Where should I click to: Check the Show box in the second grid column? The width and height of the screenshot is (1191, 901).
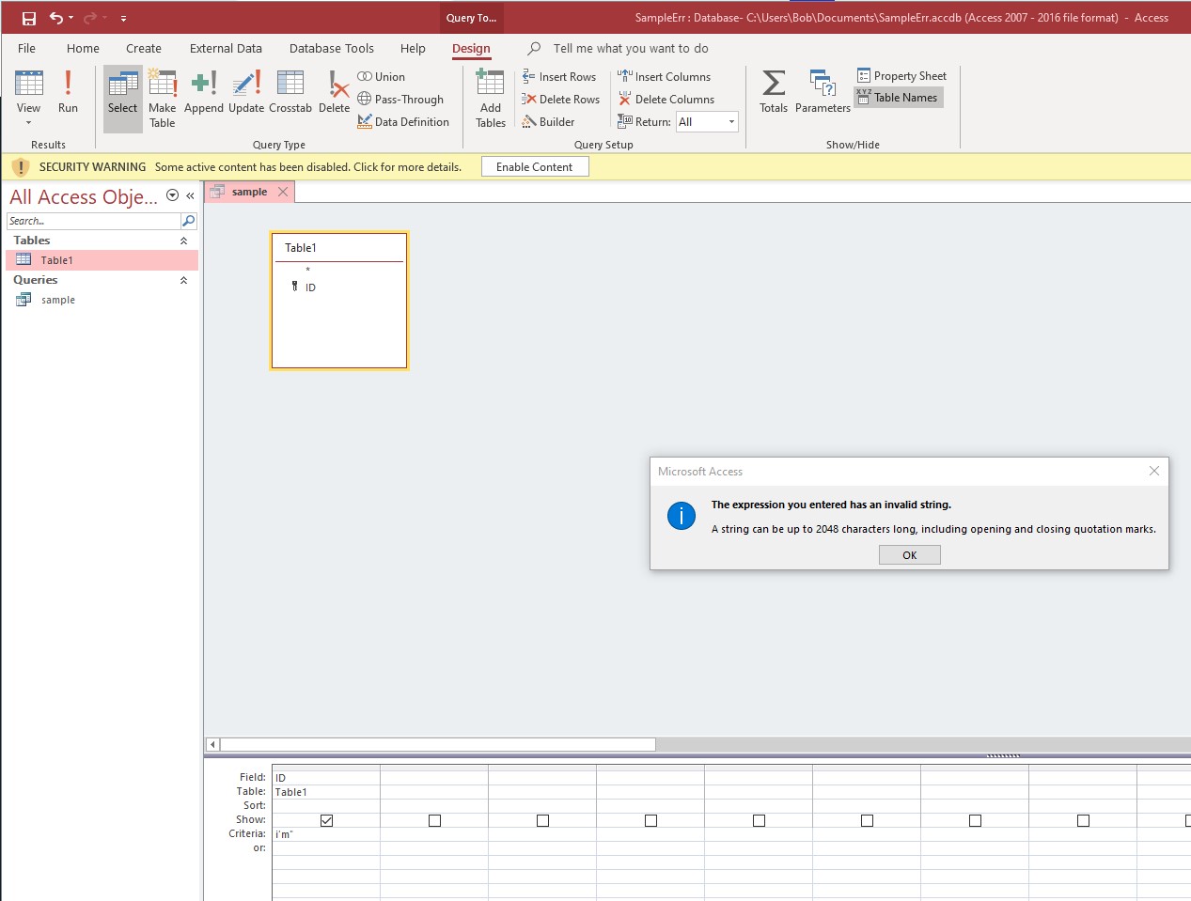434,820
